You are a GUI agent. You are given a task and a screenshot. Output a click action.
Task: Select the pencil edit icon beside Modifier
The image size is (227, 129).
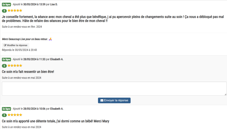tap(5, 45)
